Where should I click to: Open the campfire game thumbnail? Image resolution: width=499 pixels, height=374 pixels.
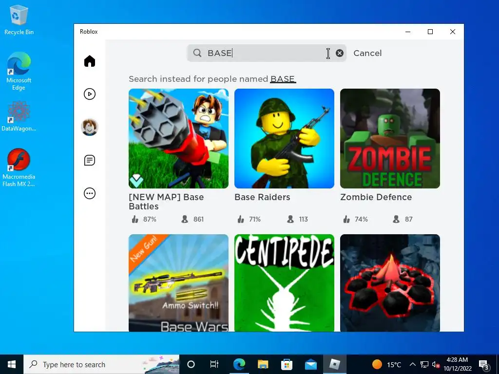390,283
